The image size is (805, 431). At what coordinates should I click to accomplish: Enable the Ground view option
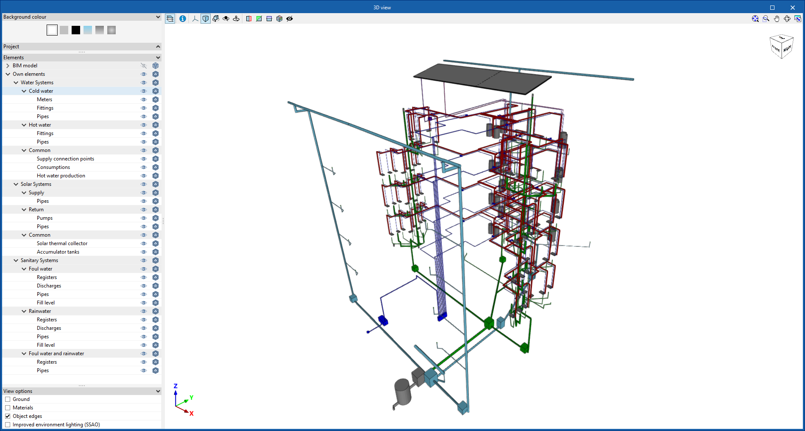point(8,399)
